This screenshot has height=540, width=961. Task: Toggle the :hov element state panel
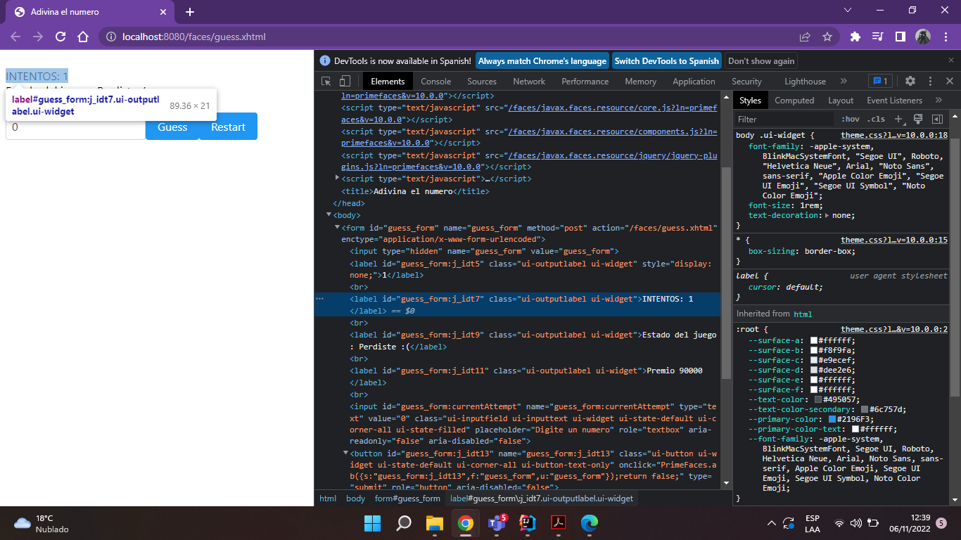851,120
